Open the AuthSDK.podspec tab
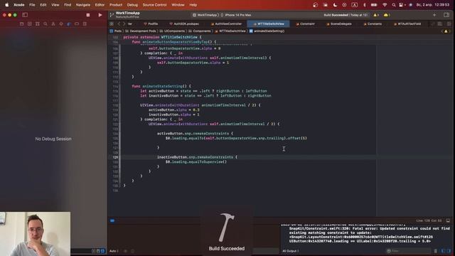 185,23
